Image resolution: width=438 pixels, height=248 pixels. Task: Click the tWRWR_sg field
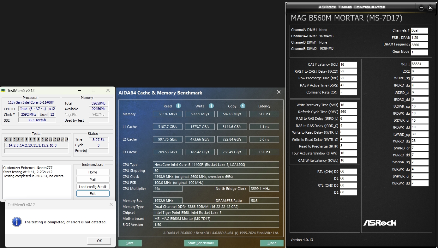click(x=420, y=162)
